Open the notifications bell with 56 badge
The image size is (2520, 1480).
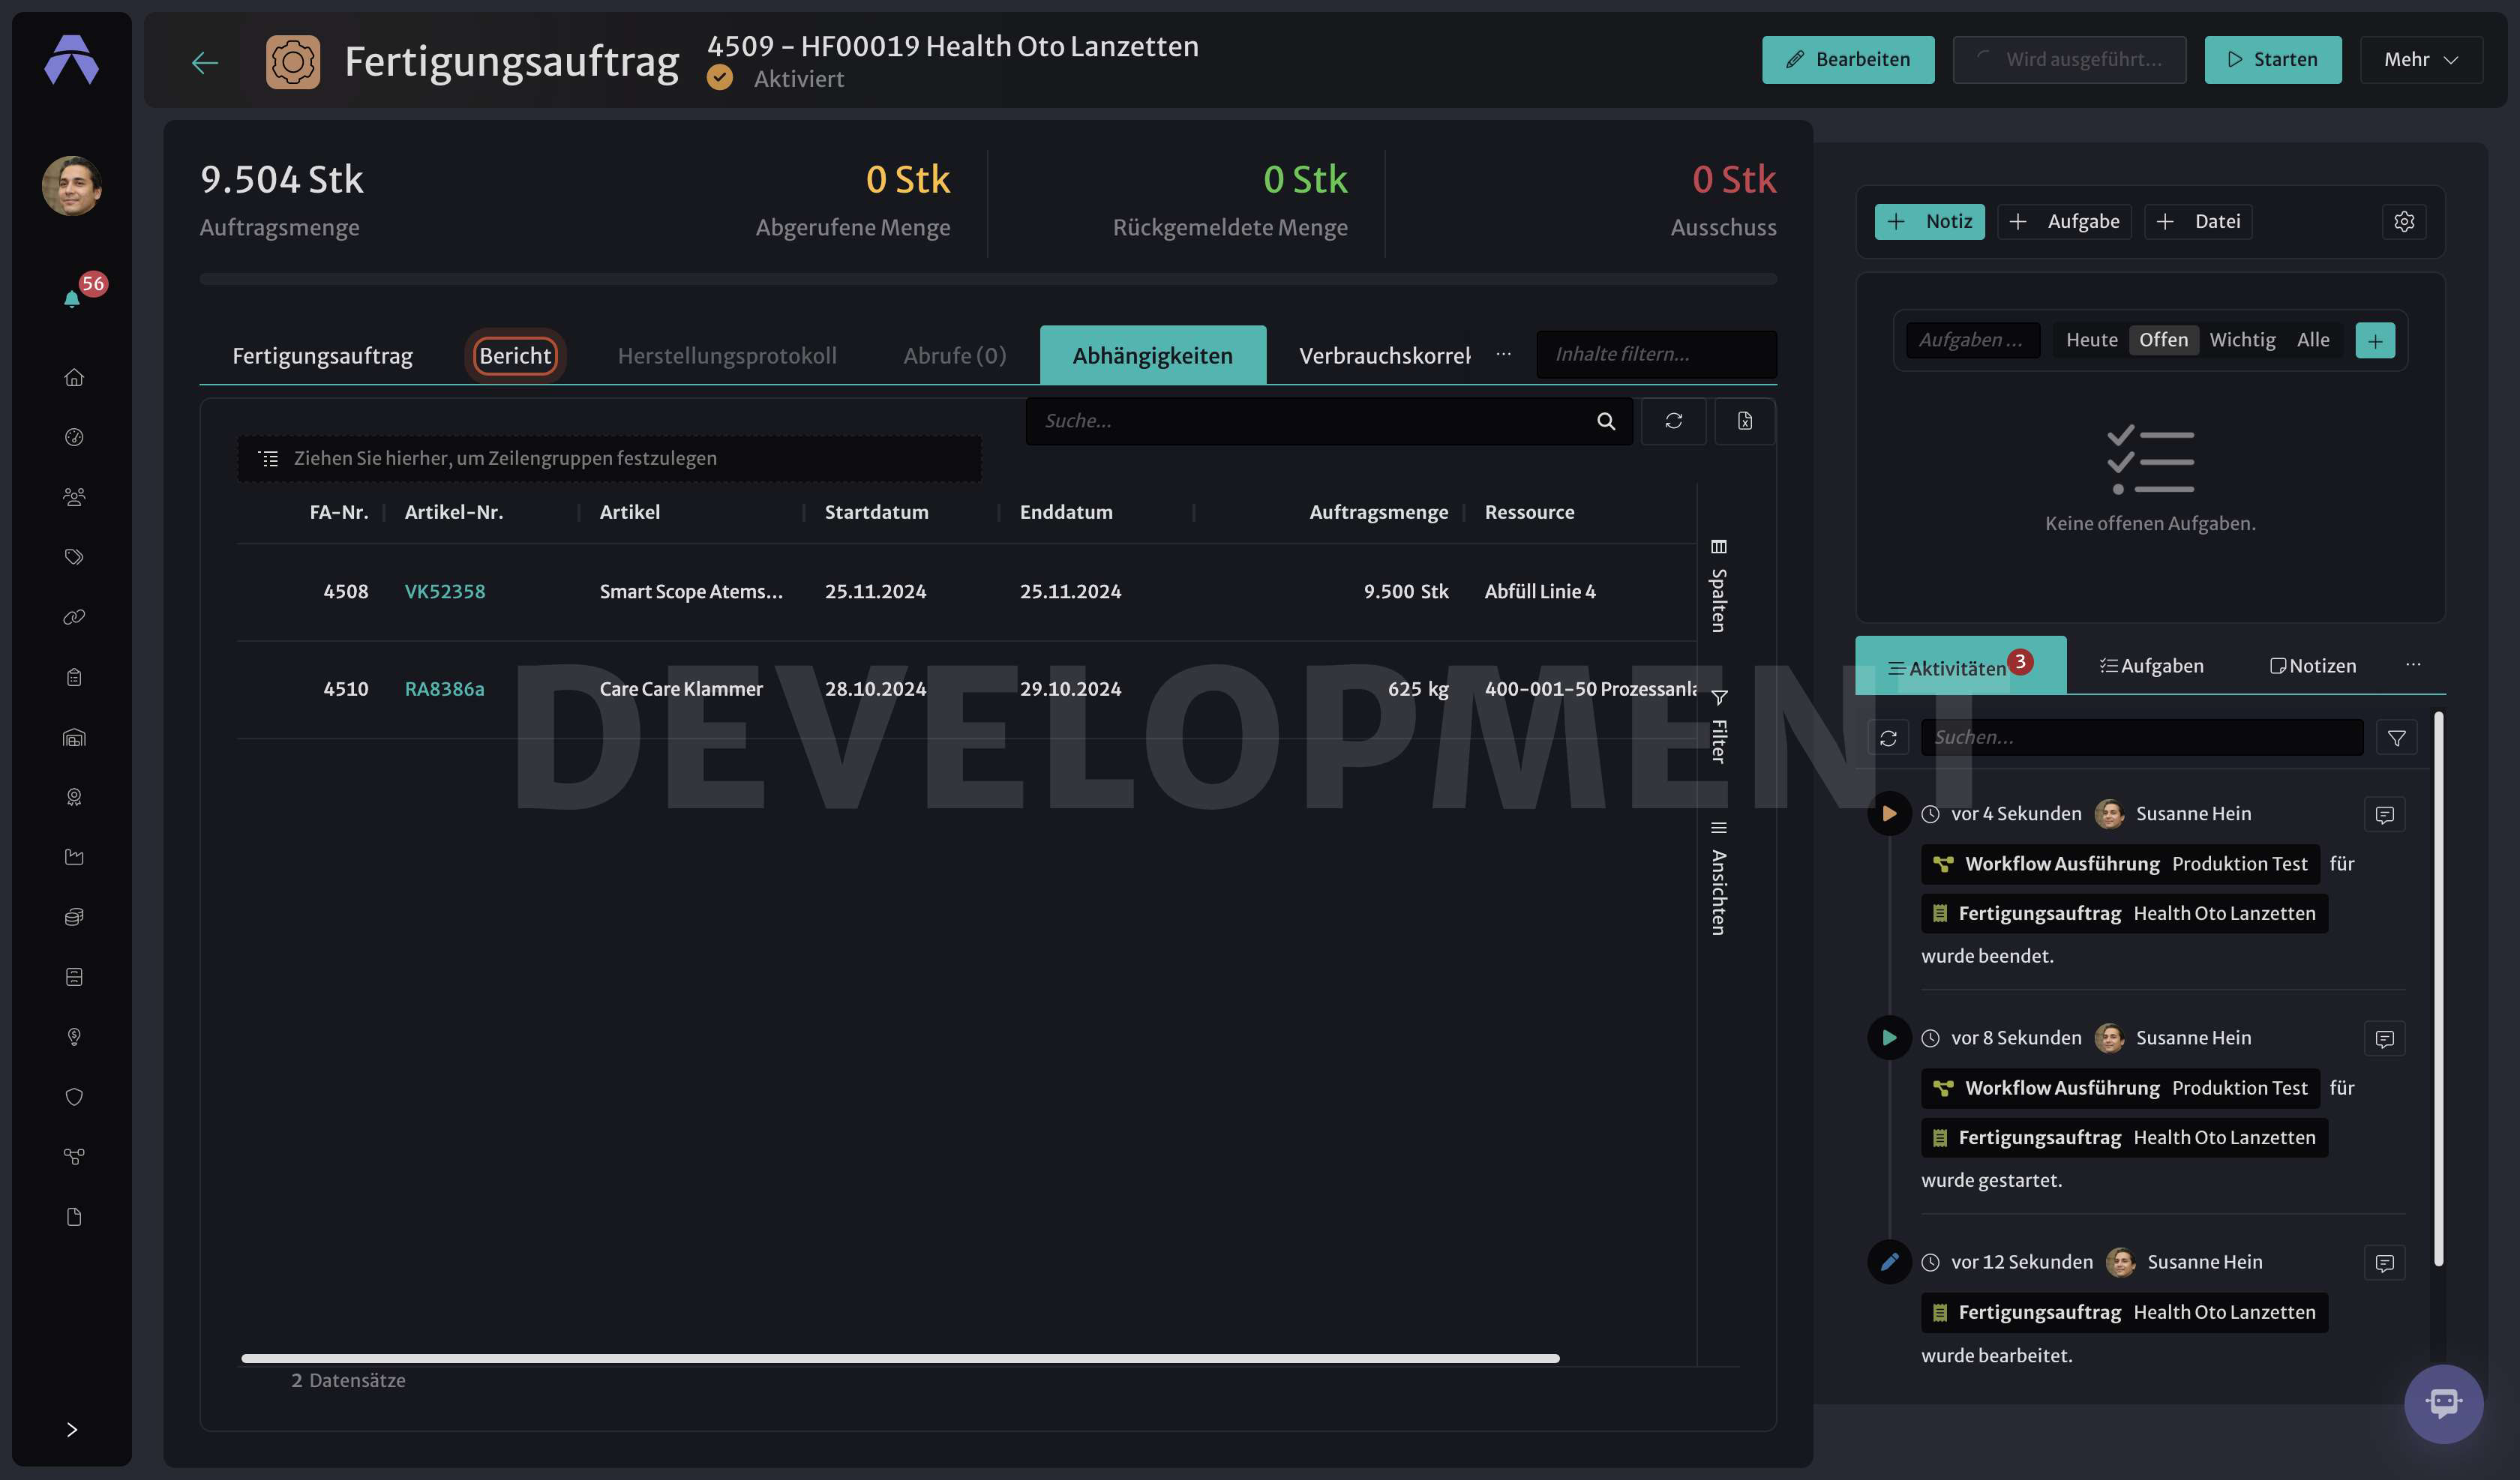pyautogui.click(x=73, y=298)
